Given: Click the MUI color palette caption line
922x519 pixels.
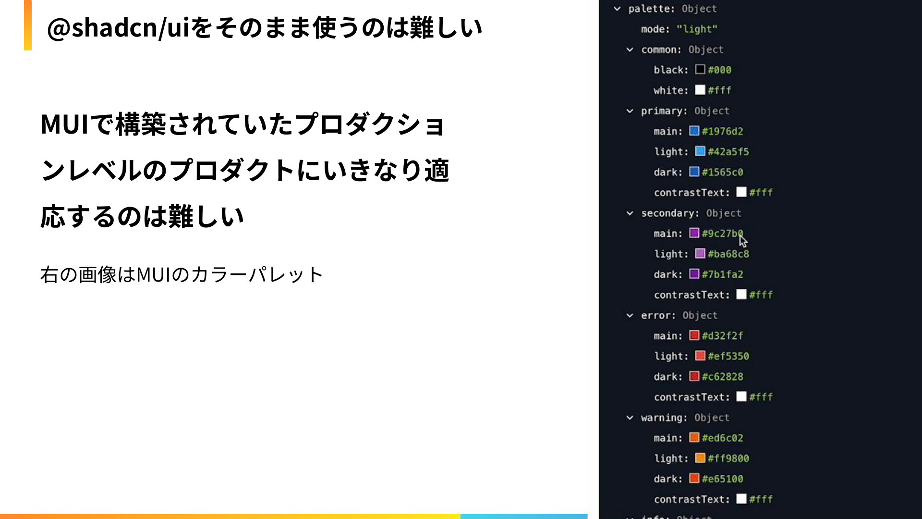Looking at the screenshot, I should point(182,275).
